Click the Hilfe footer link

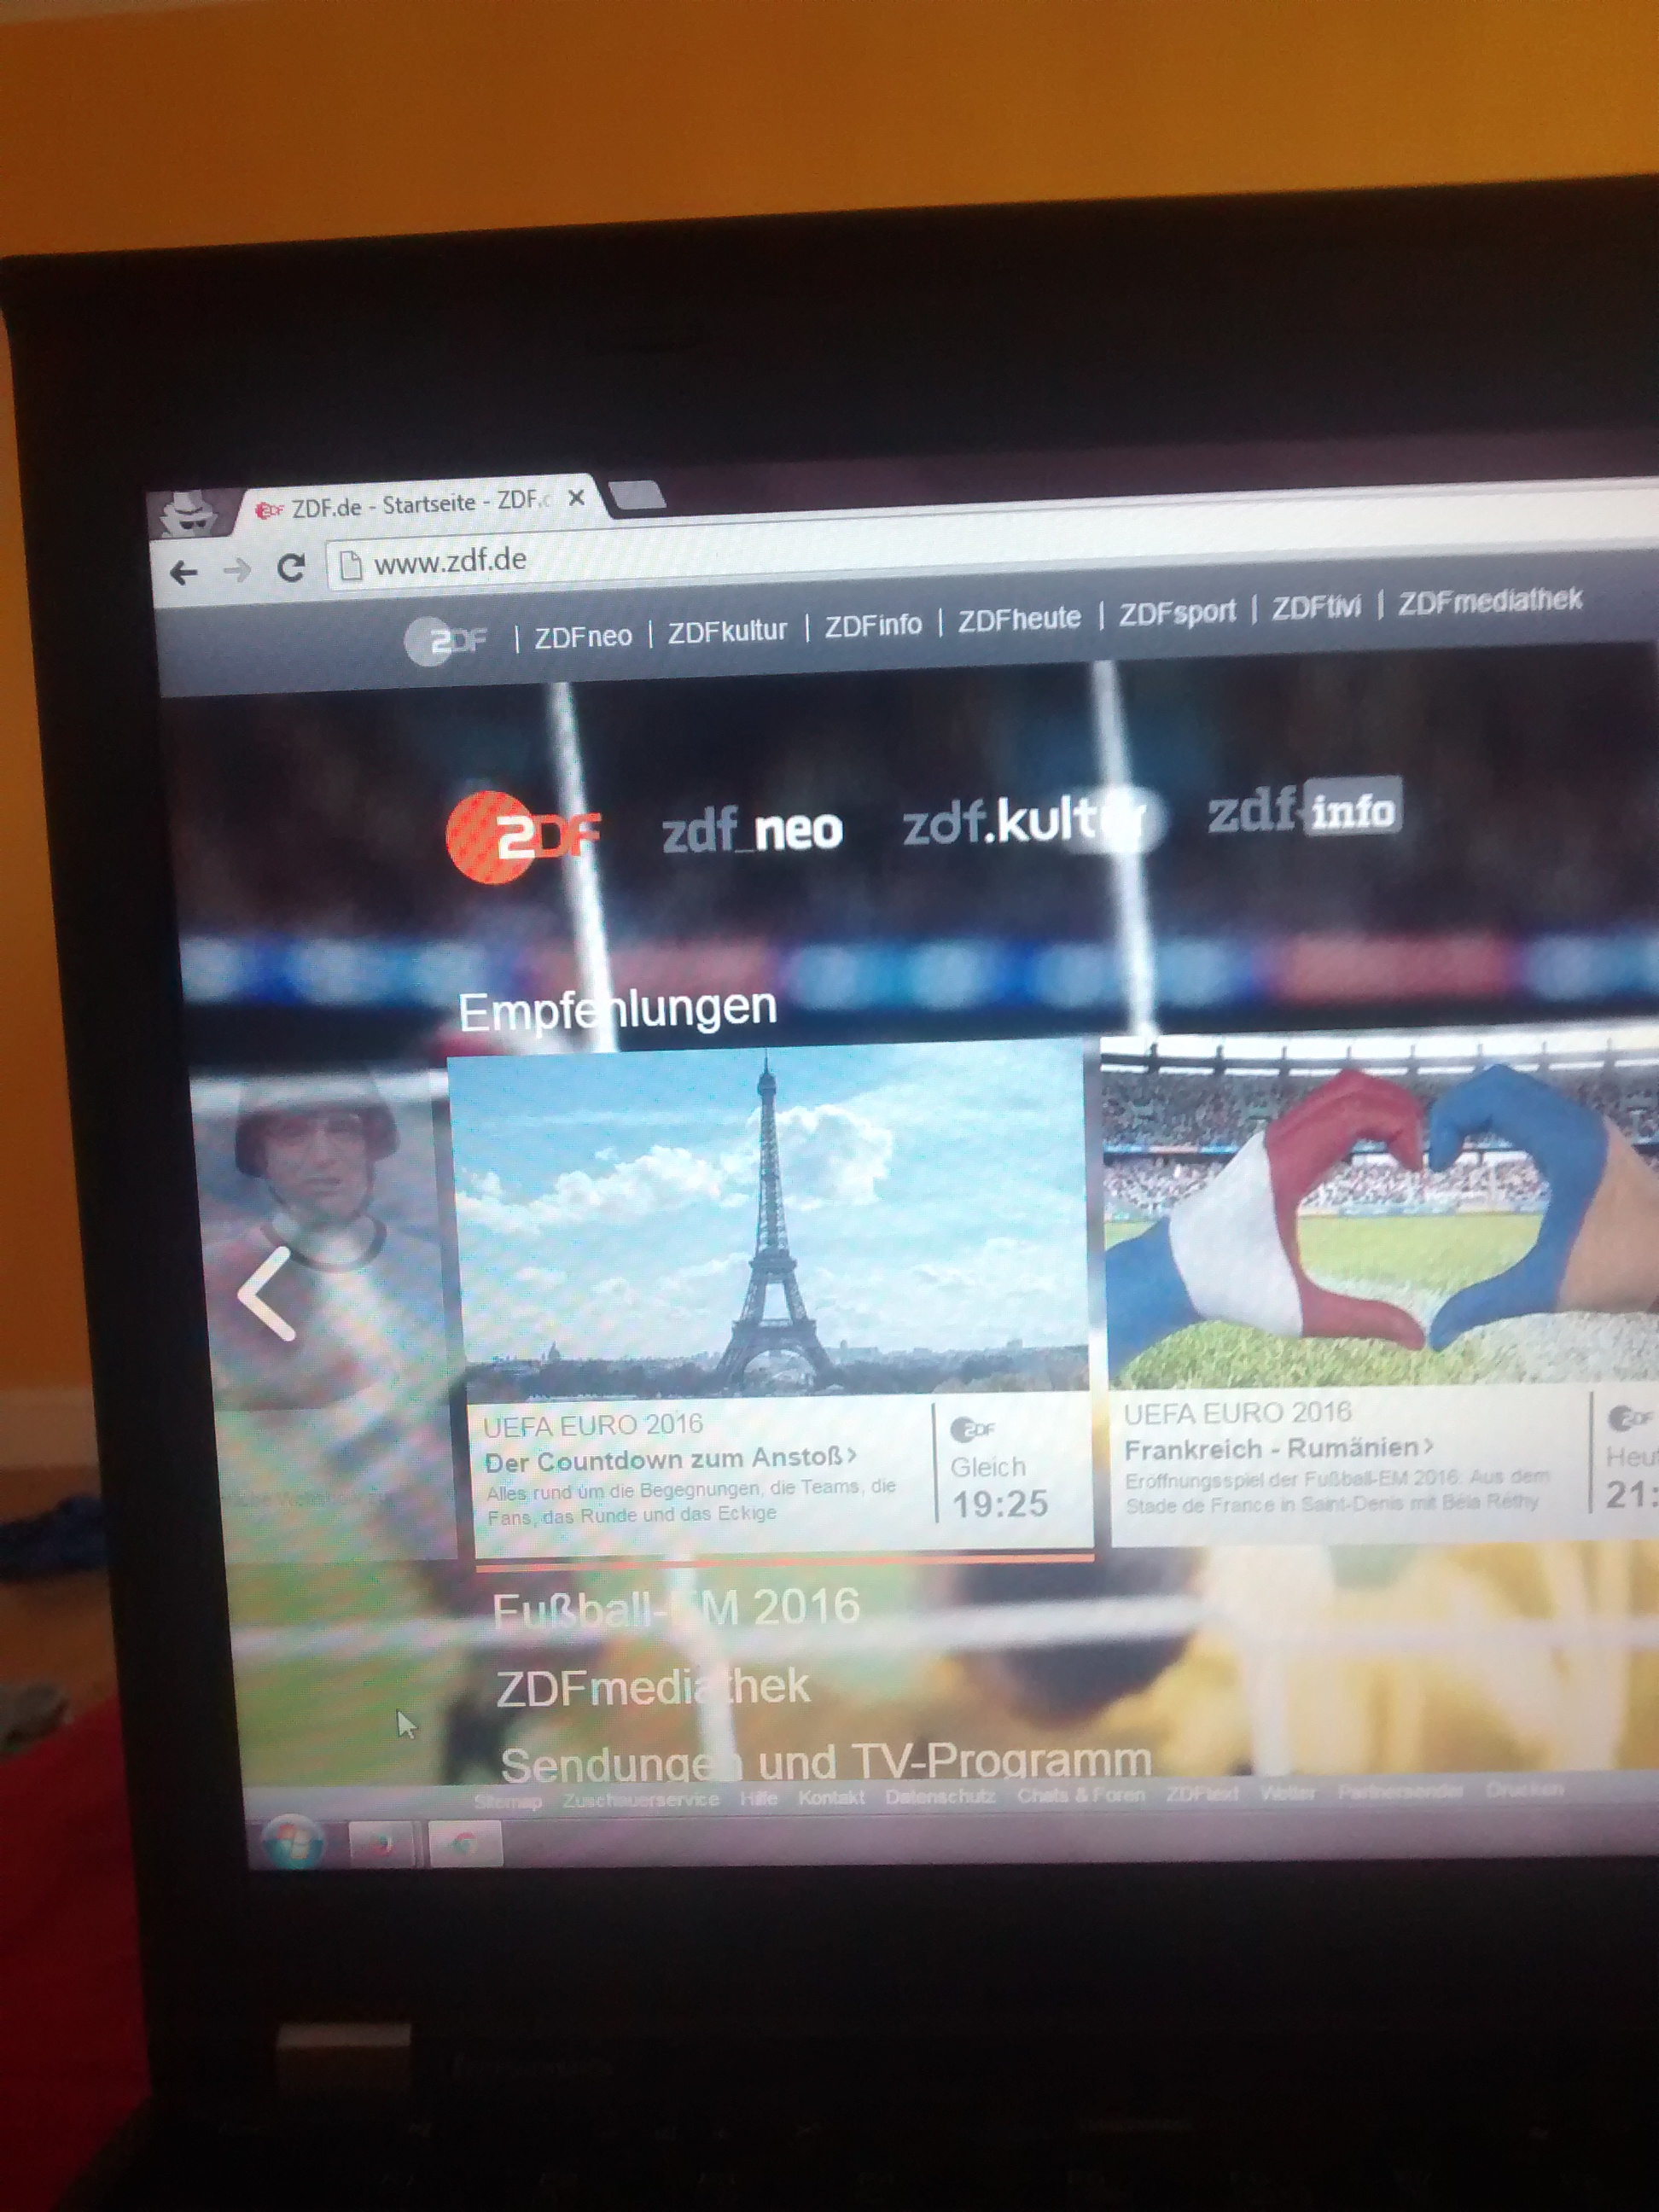(x=759, y=1798)
